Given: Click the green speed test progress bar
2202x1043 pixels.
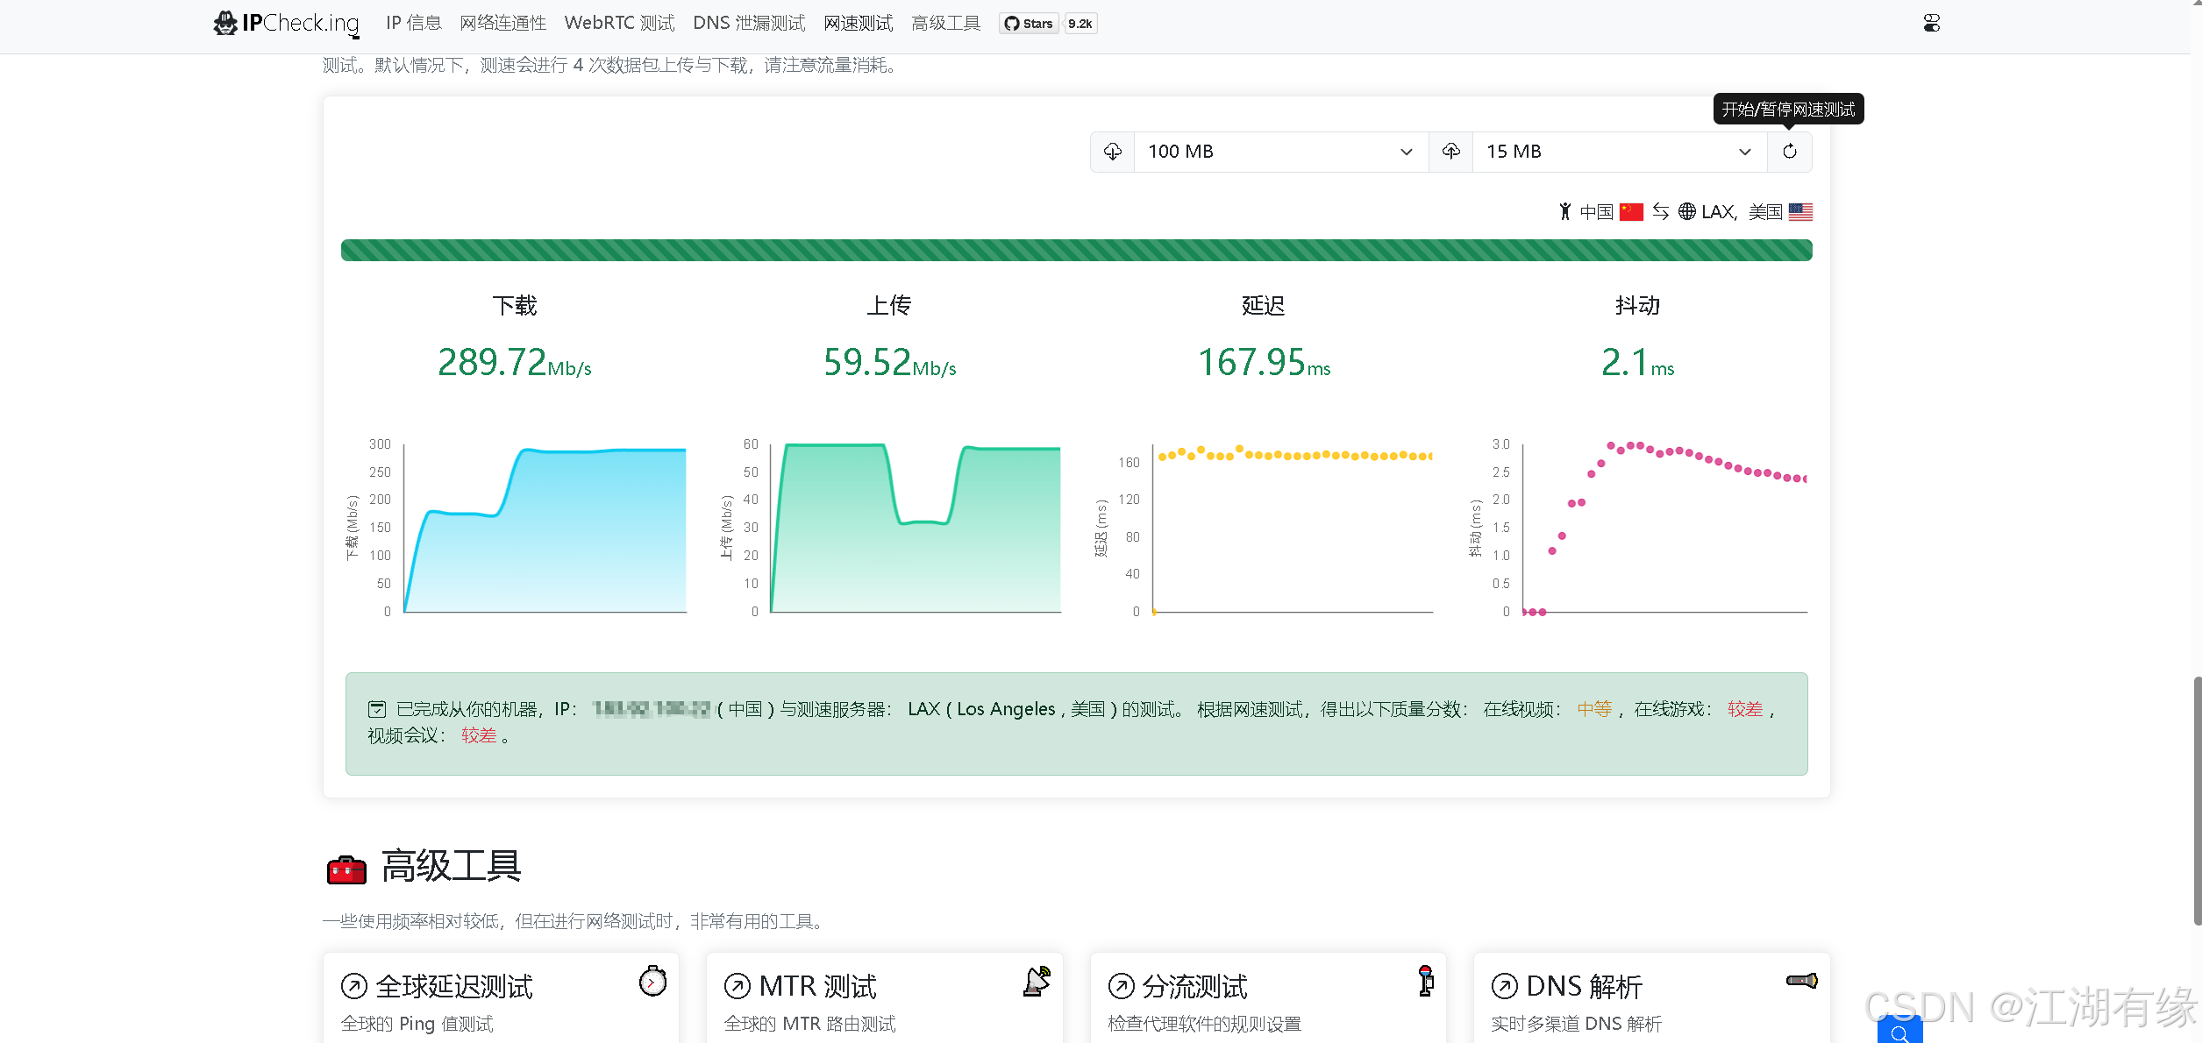Looking at the screenshot, I should tap(1076, 251).
